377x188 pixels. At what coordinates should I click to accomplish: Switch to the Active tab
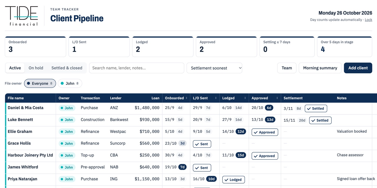(x=15, y=68)
